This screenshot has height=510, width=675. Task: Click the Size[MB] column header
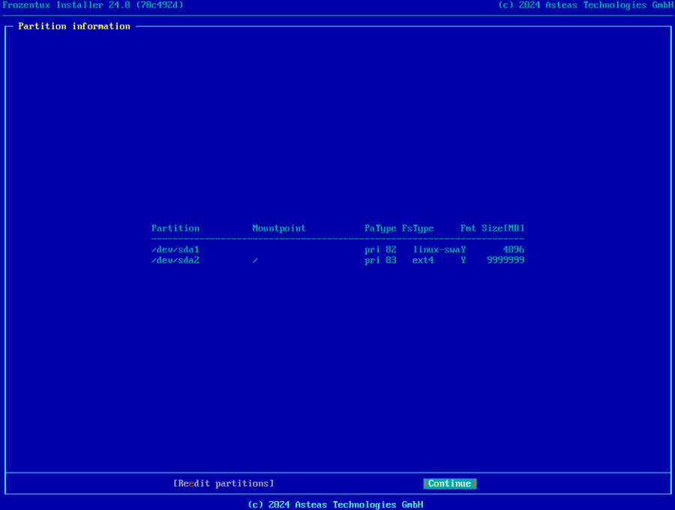(x=502, y=228)
